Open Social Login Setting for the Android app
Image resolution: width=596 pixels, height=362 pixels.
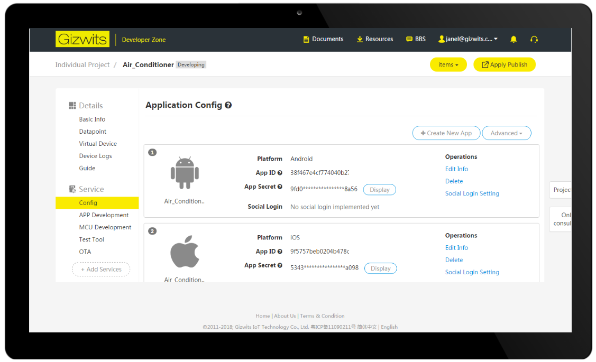[x=472, y=193]
